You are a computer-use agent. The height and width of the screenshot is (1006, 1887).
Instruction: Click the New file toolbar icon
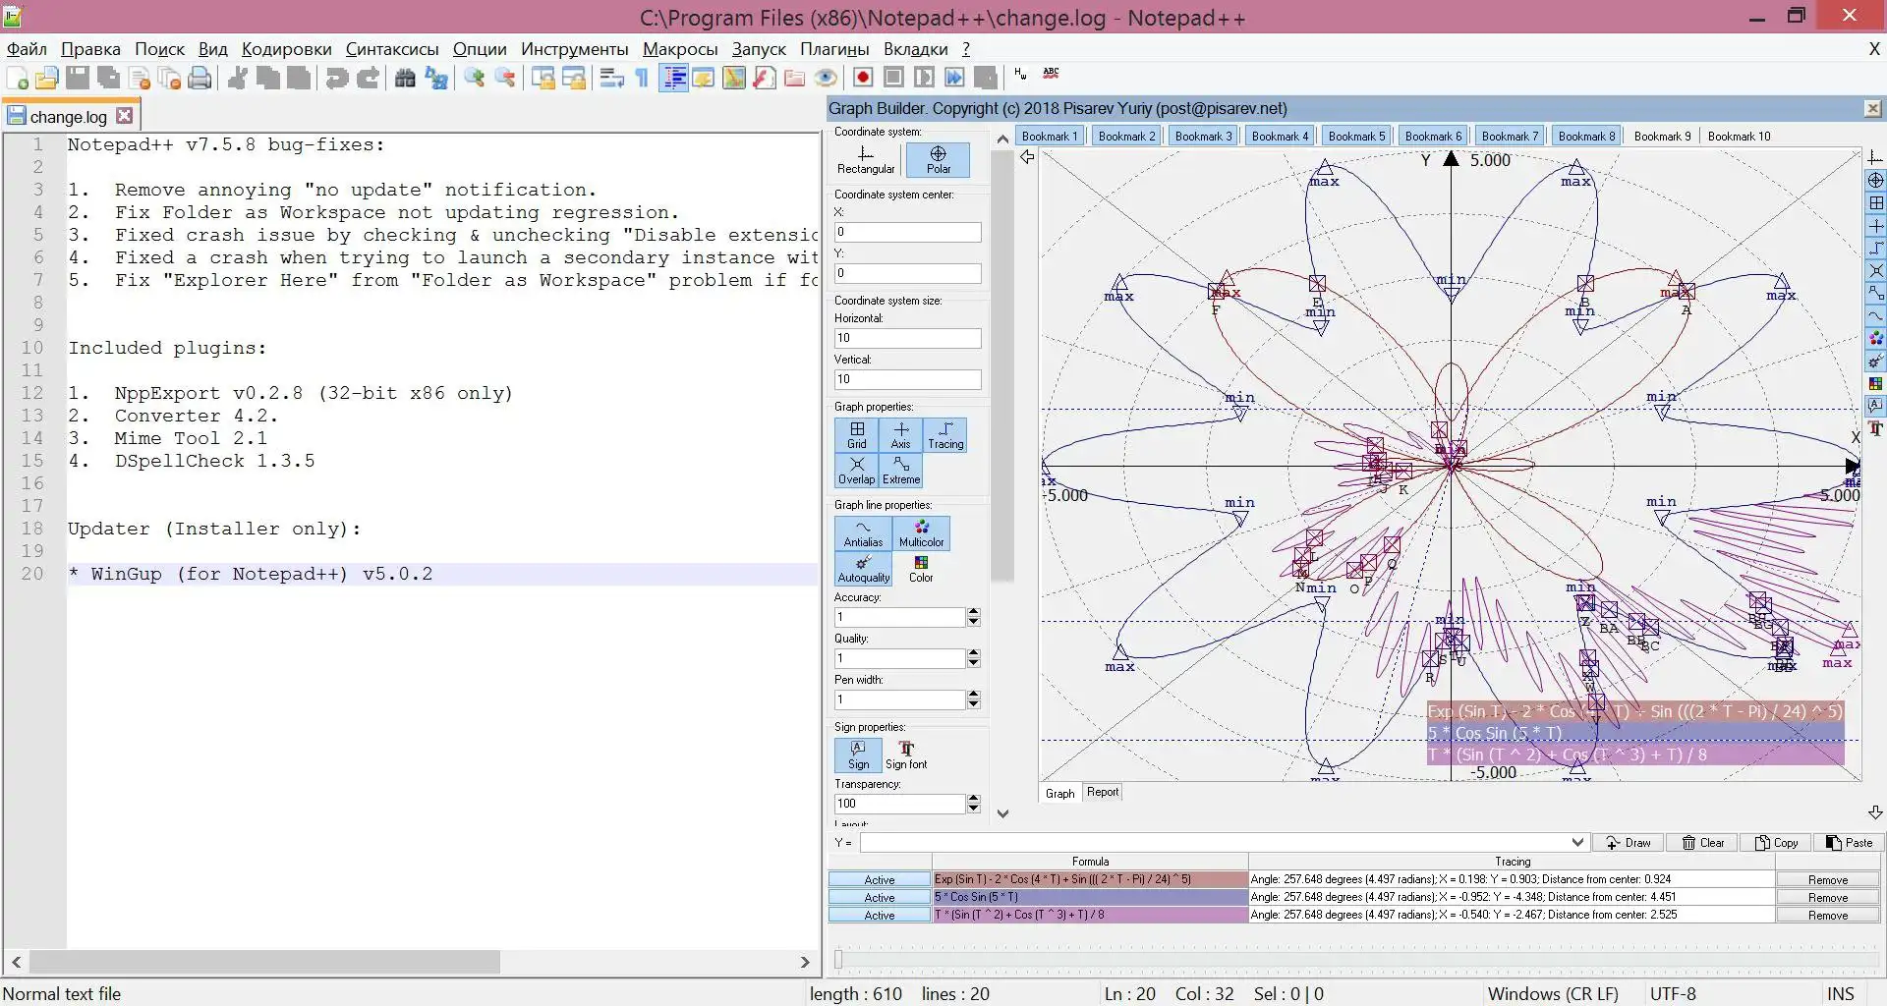[x=17, y=79]
